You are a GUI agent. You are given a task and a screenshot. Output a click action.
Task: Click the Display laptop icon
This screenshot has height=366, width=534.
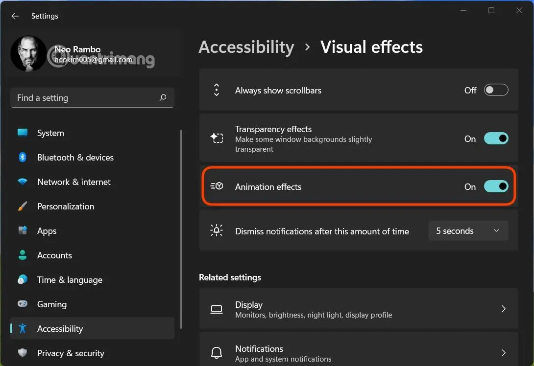(x=217, y=309)
